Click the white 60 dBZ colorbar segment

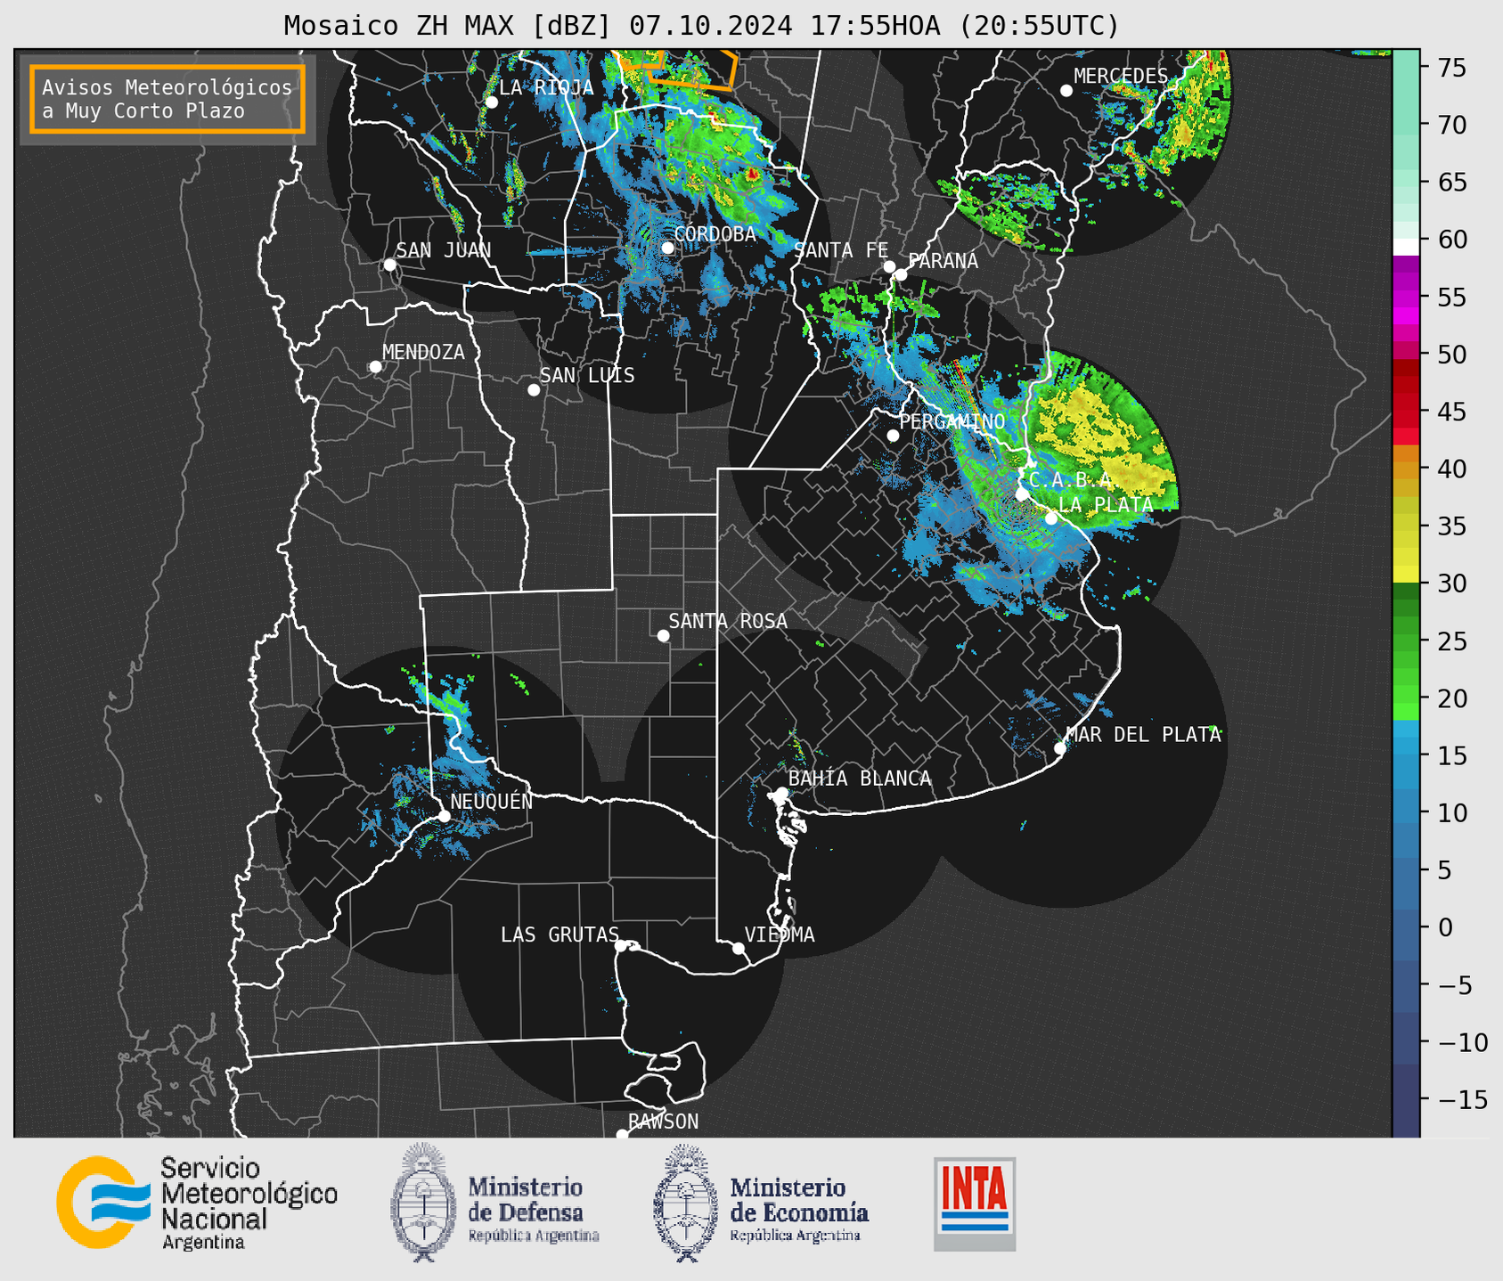tap(1406, 247)
